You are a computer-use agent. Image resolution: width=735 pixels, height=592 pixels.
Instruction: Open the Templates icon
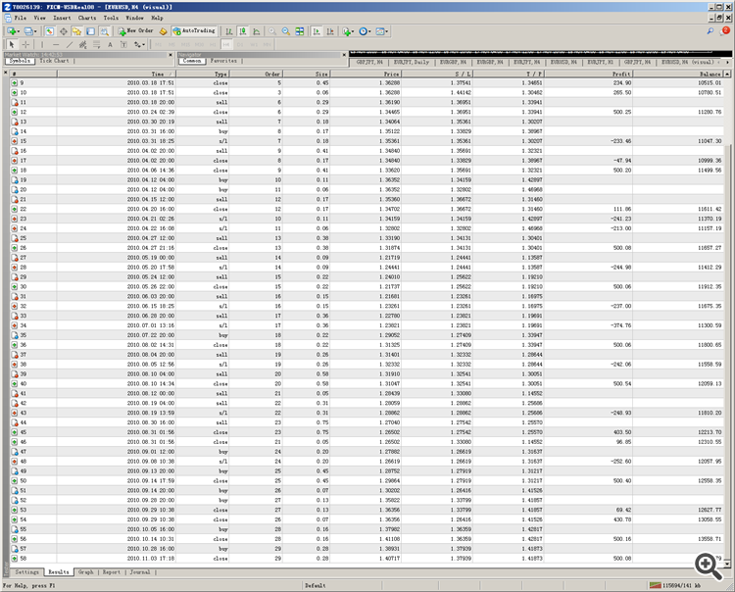[379, 31]
